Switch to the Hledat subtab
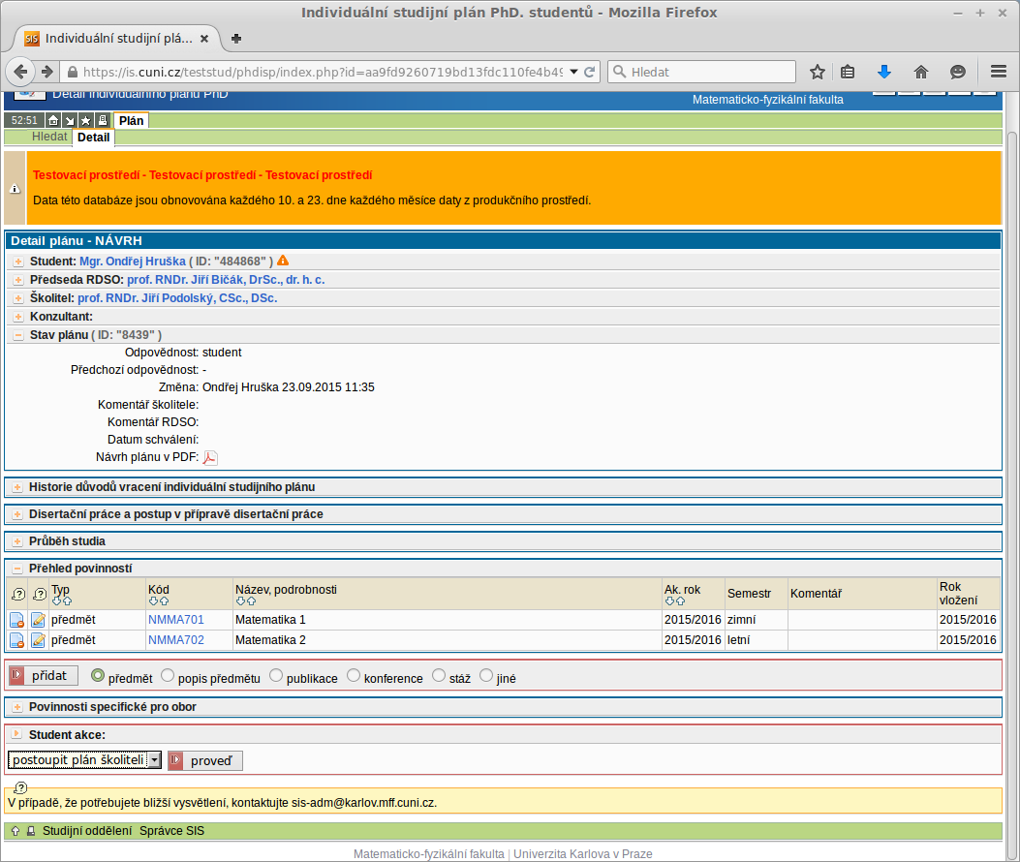 tap(49, 137)
